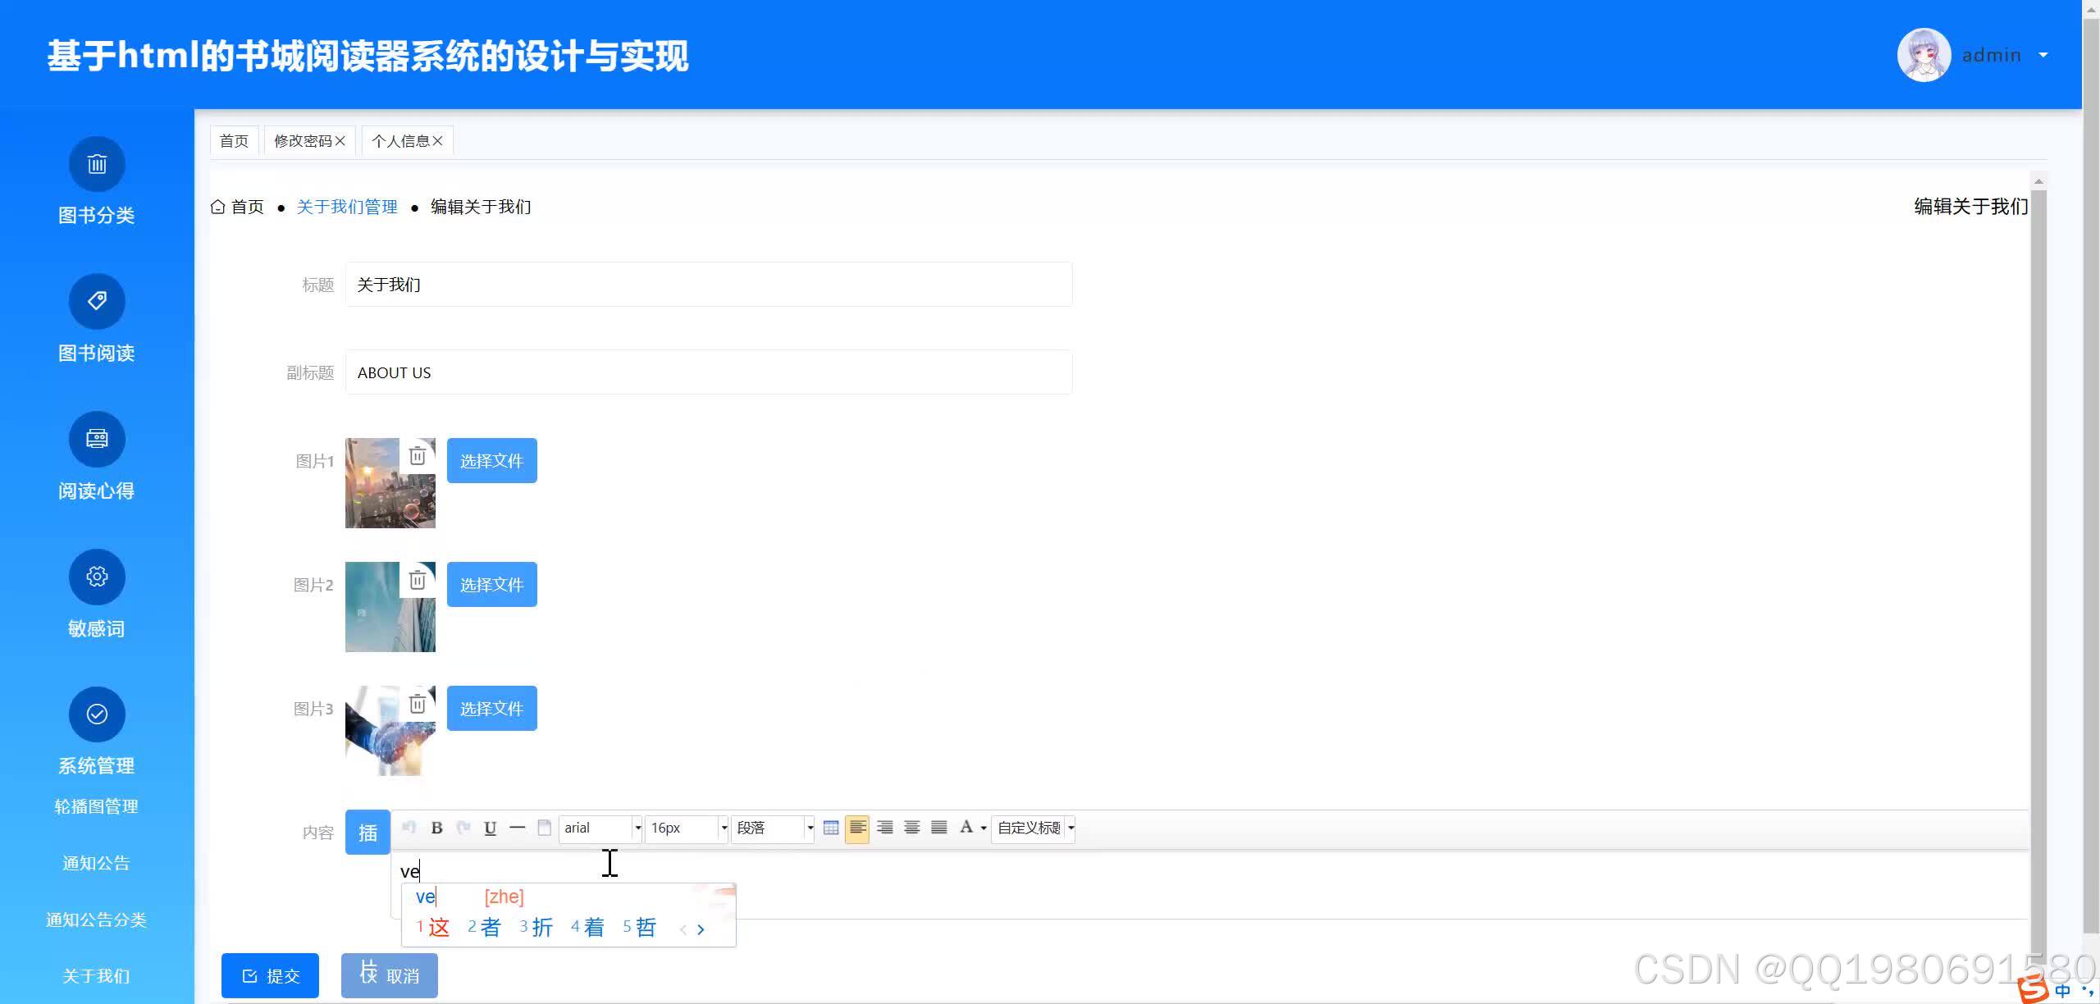Apply bold formatting in the editor
This screenshot has width=2100, height=1004.
[x=437, y=828]
